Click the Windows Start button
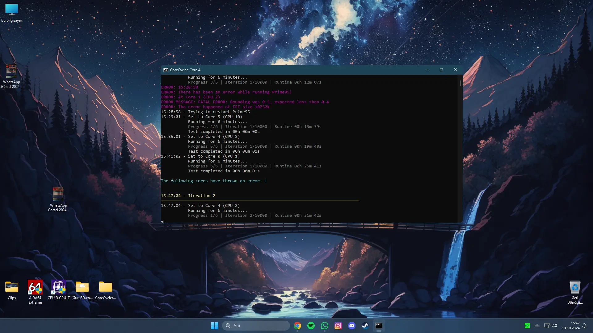This screenshot has width=593, height=333. pos(214,326)
